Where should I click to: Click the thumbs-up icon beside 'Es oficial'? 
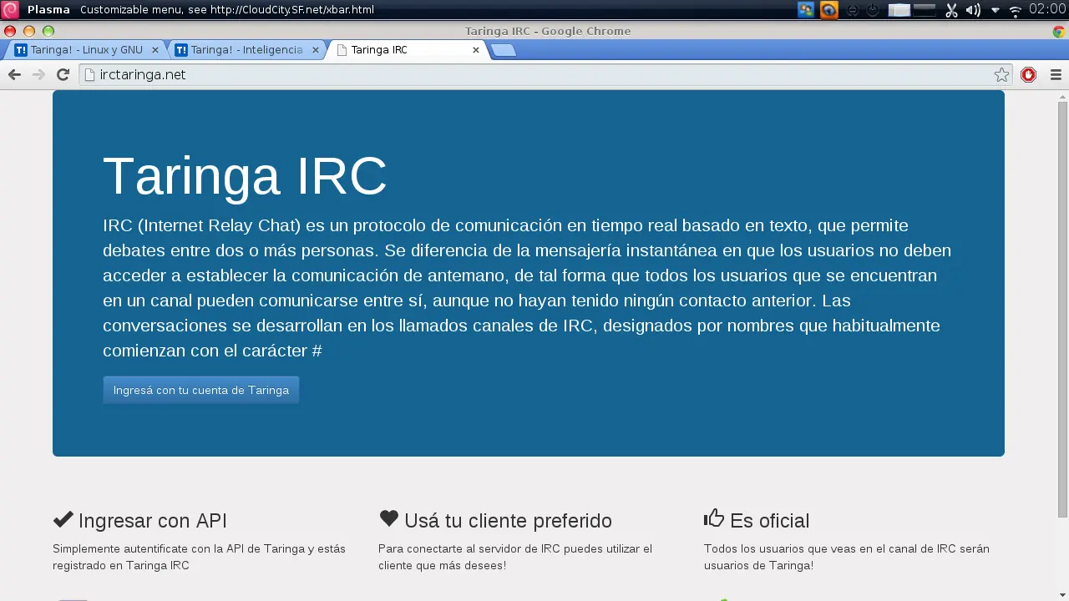pos(714,518)
